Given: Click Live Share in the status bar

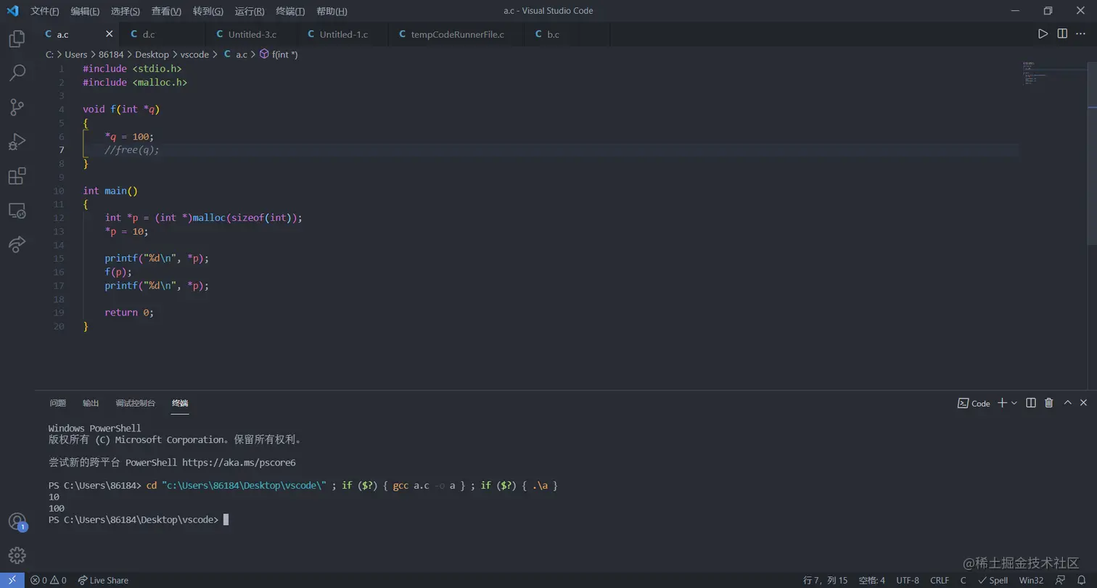Looking at the screenshot, I should (103, 580).
